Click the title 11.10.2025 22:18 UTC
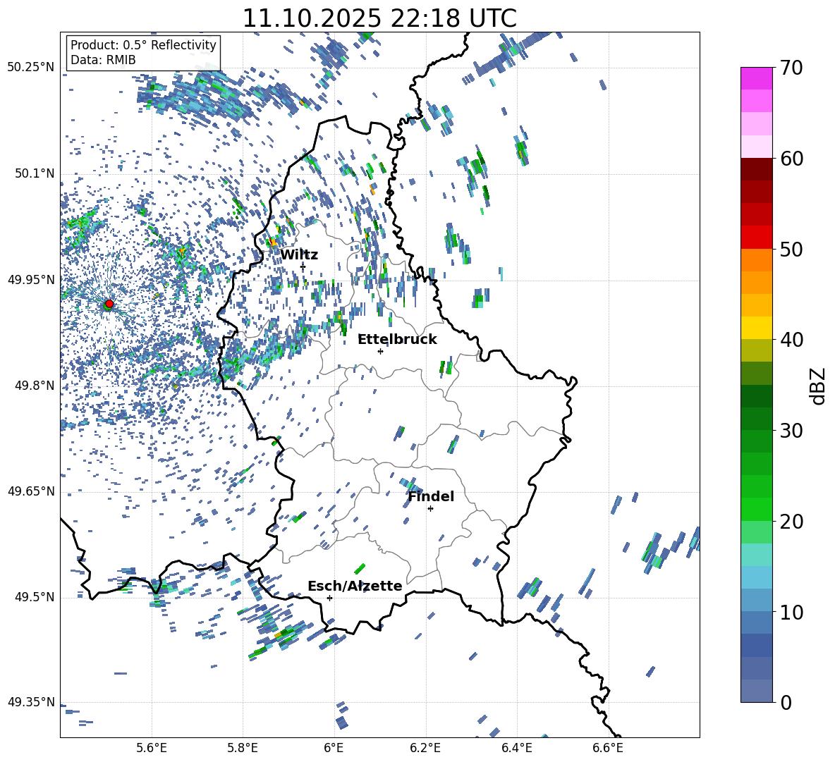The width and height of the screenshot is (835, 762). tap(379, 18)
